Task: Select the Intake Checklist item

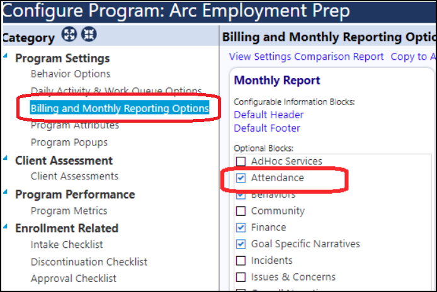Action: (67, 245)
